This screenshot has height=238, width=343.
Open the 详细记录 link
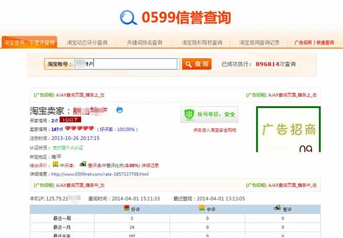(x=150, y=166)
